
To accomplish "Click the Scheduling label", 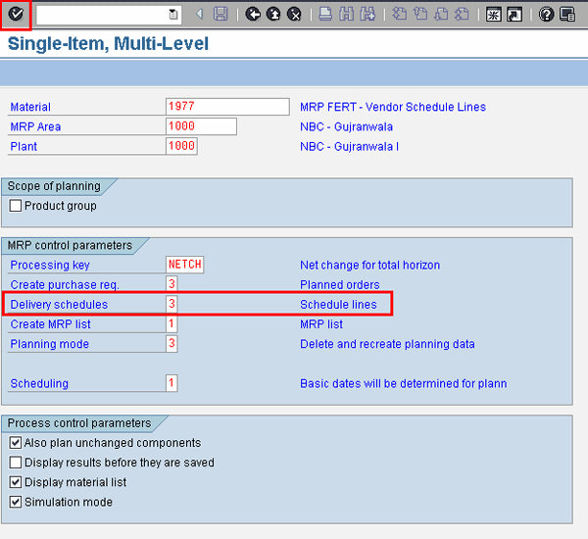I will click(x=39, y=384).
